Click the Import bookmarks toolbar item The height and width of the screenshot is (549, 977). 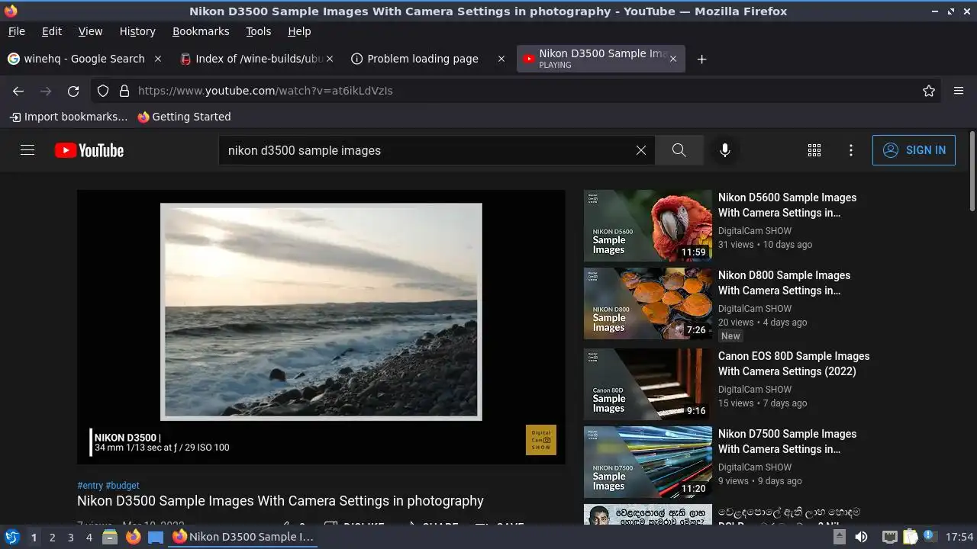coord(69,117)
